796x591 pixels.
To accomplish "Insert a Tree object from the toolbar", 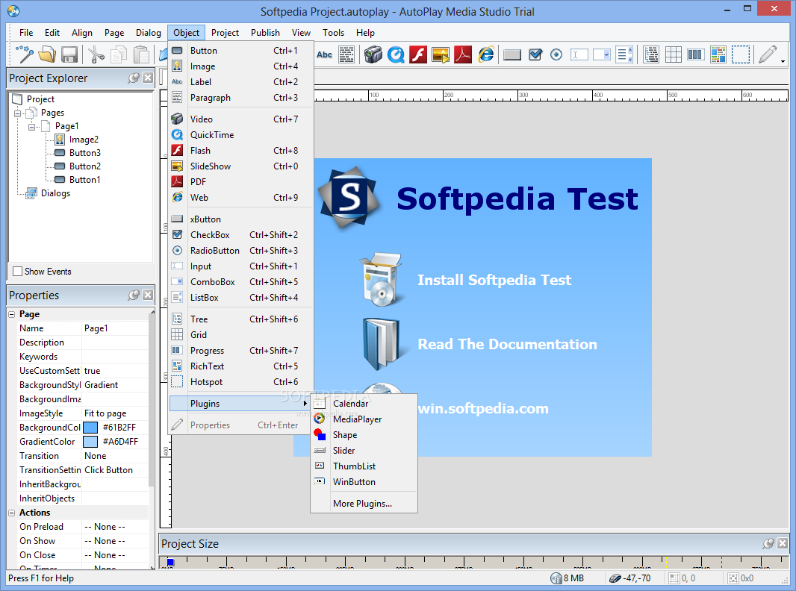I will (x=651, y=54).
